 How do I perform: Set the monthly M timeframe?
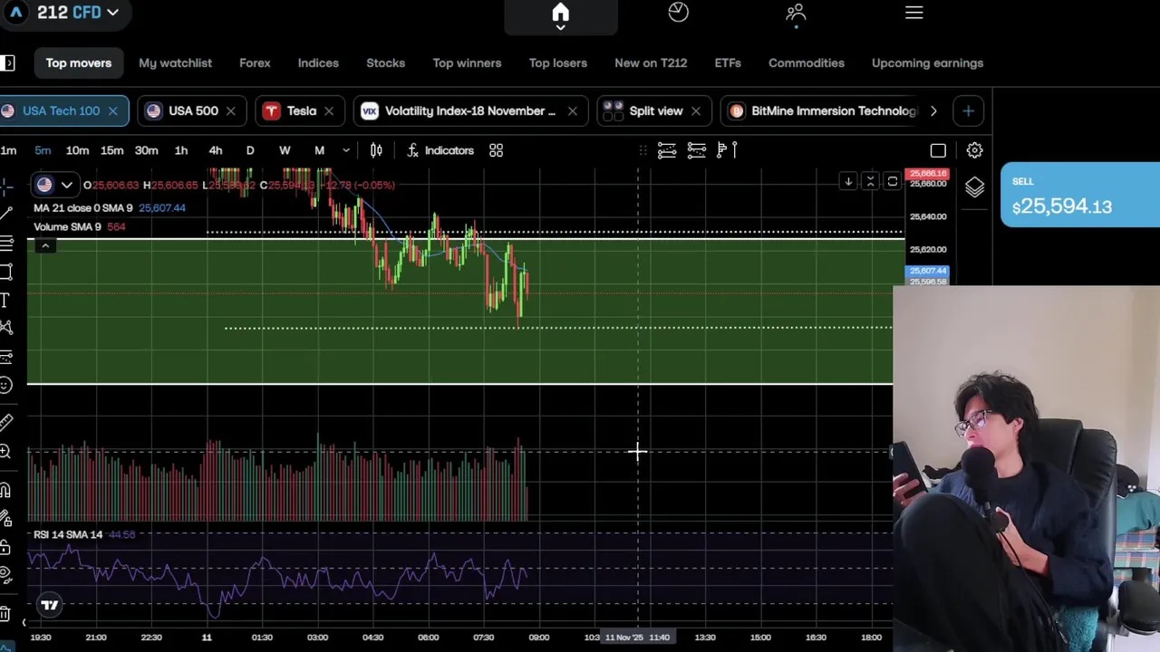pyautogui.click(x=319, y=150)
